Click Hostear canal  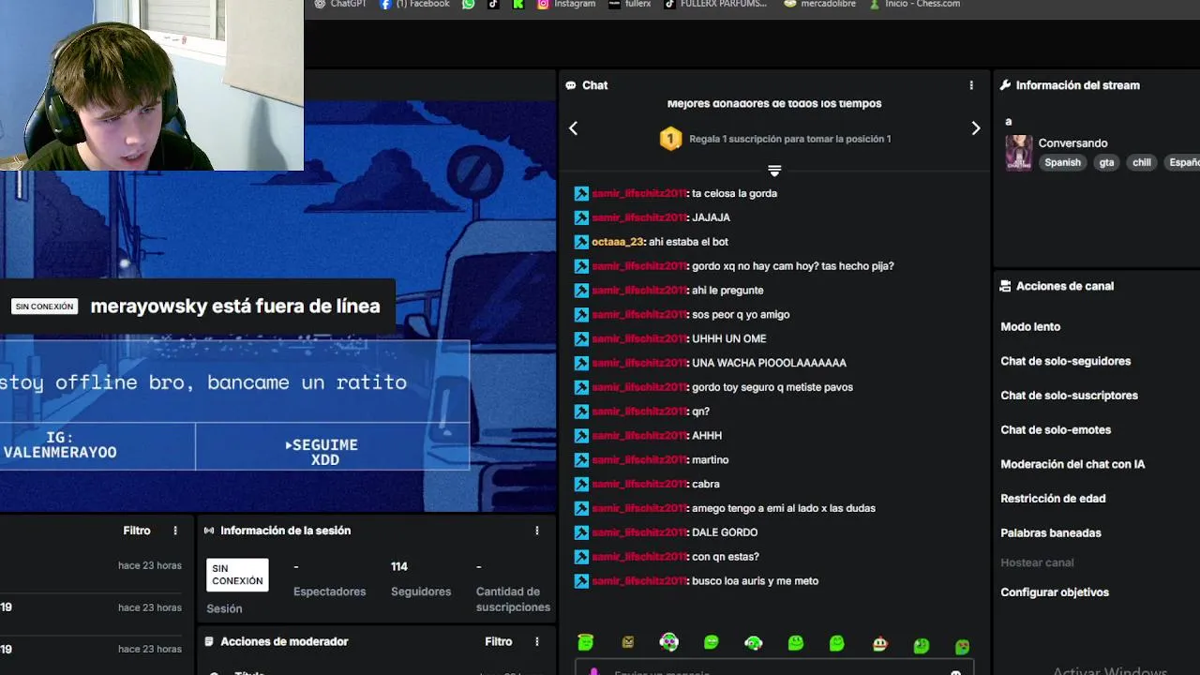coord(1037,562)
